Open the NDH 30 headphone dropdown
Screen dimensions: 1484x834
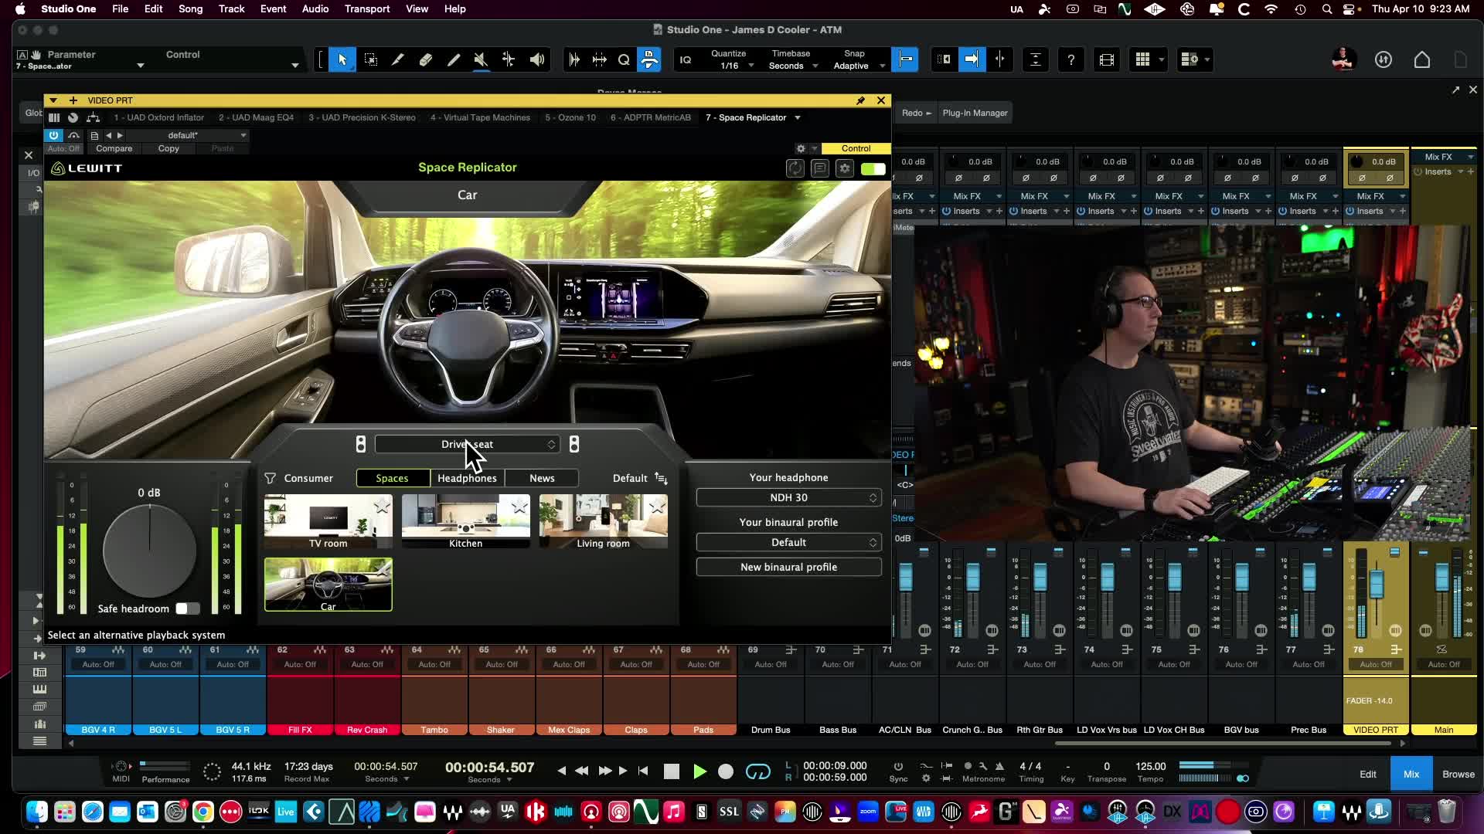[x=788, y=498]
